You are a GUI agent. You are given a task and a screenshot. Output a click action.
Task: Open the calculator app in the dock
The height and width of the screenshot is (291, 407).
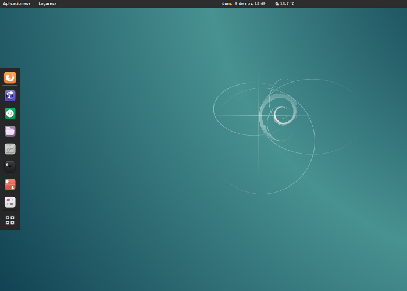click(10, 149)
